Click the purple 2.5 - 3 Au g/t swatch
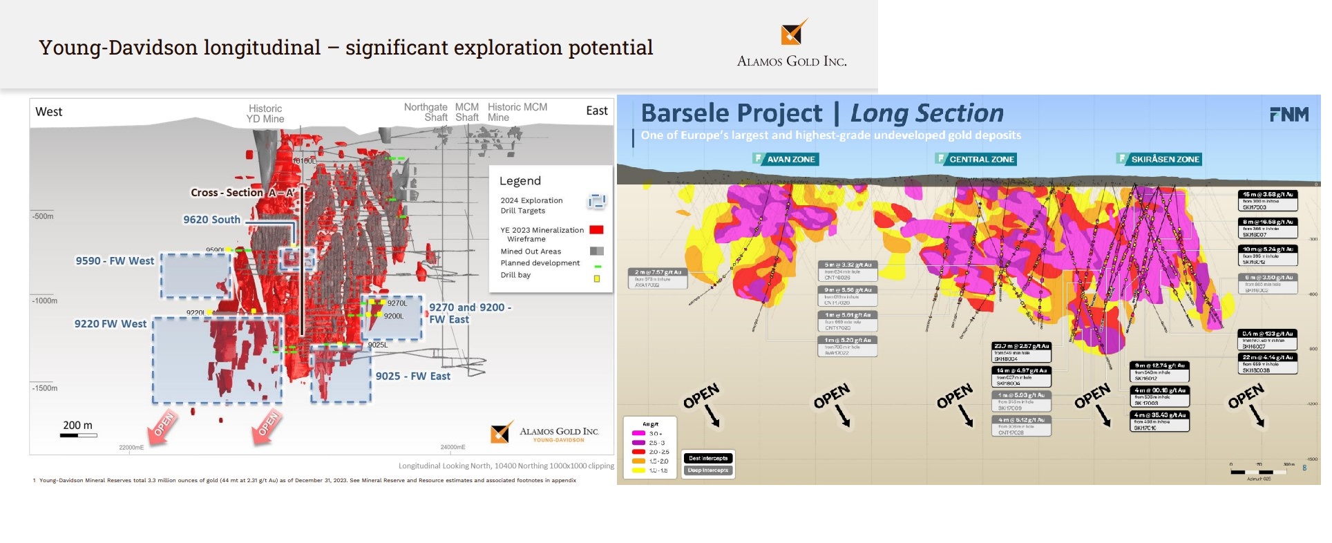Screen dimensions: 1332x543 [x=638, y=443]
